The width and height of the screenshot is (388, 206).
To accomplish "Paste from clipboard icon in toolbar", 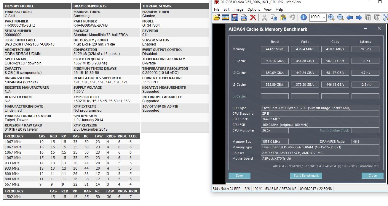I will 283,17.
